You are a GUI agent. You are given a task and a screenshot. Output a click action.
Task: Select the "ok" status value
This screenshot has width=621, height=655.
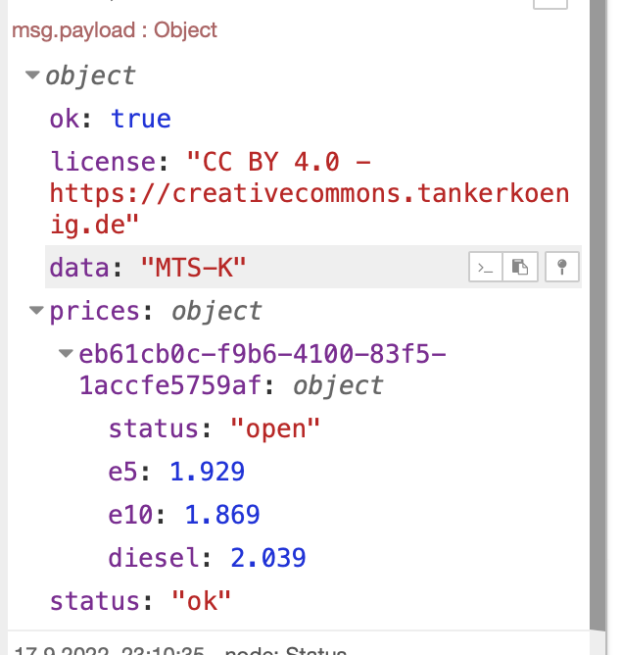(x=201, y=601)
